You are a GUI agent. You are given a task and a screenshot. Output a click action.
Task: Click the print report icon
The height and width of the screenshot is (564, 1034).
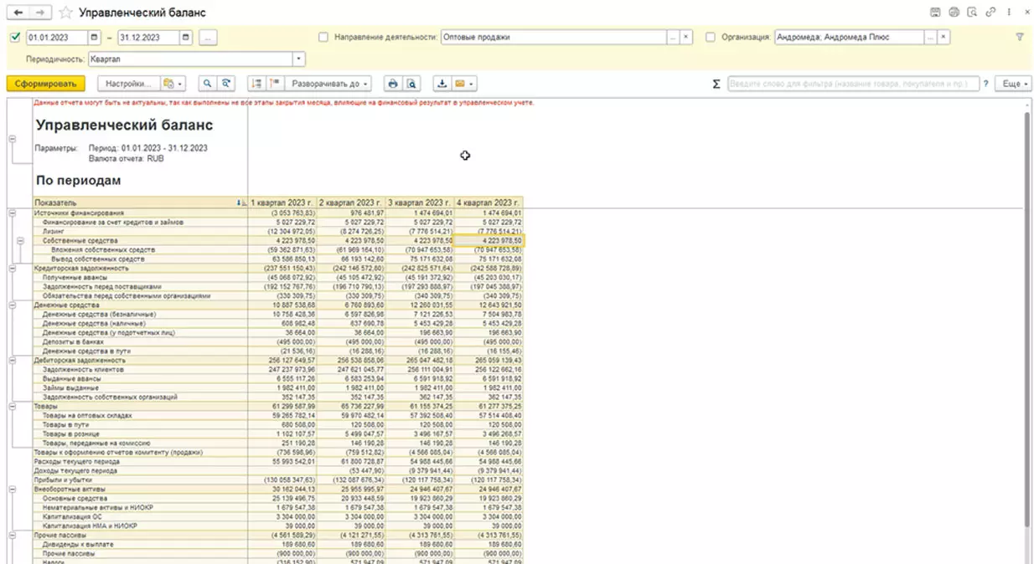point(391,84)
